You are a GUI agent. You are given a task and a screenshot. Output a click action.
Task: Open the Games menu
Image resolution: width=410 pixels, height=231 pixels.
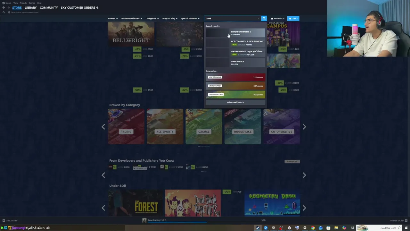[32, 3]
